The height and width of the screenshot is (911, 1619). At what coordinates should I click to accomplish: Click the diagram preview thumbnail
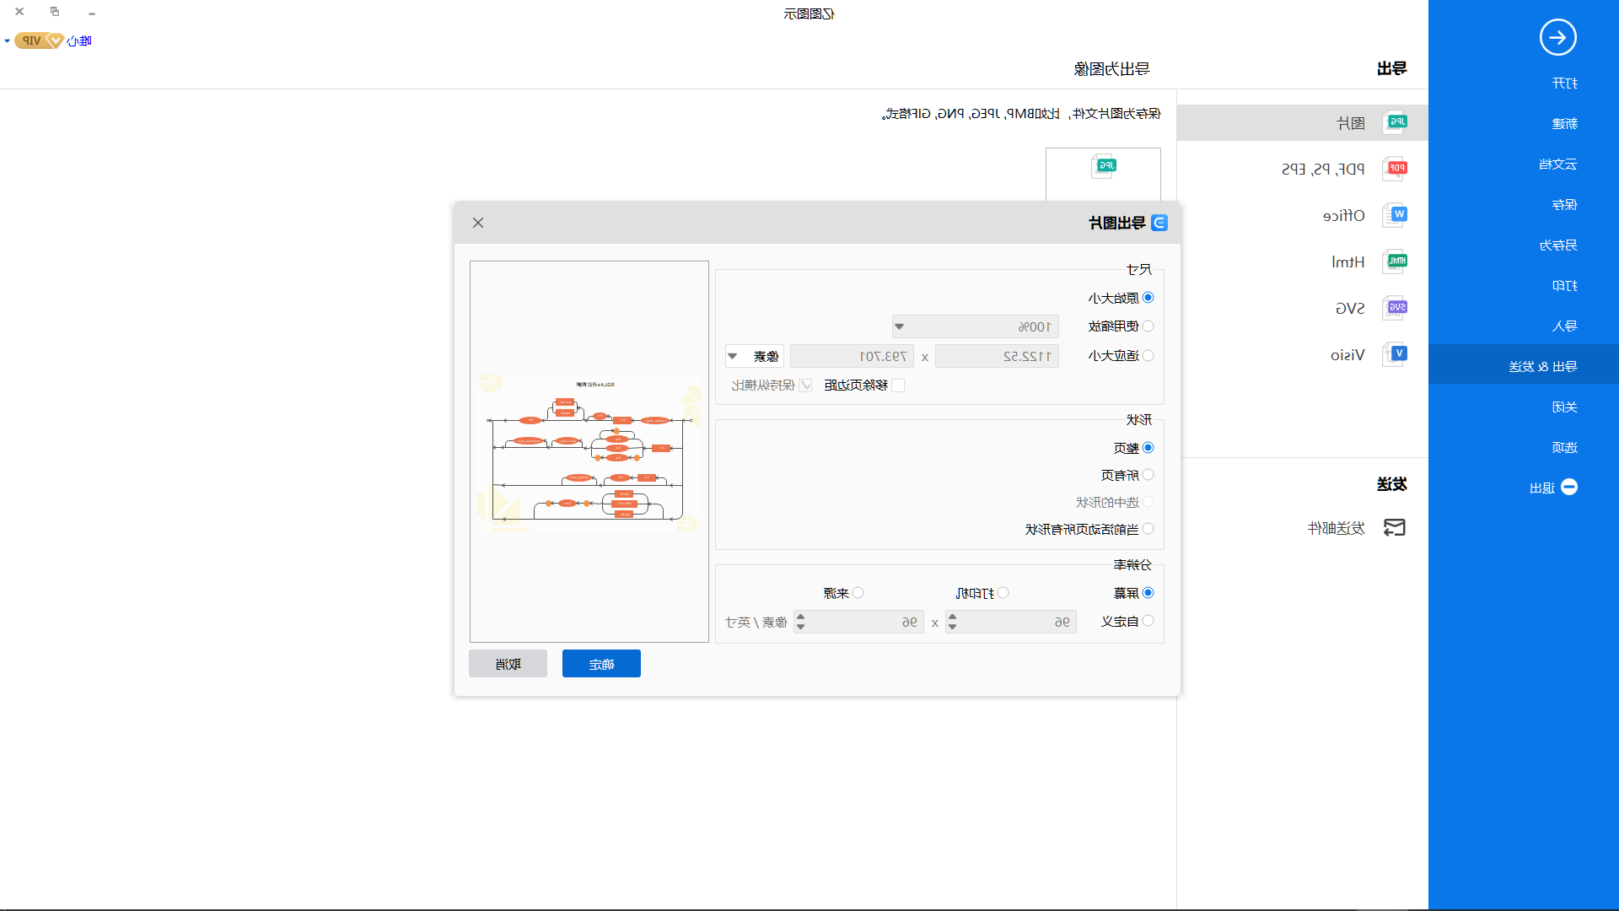pos(589,451)
